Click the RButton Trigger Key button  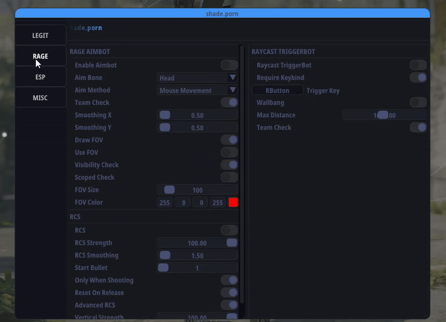click(278, 90)
